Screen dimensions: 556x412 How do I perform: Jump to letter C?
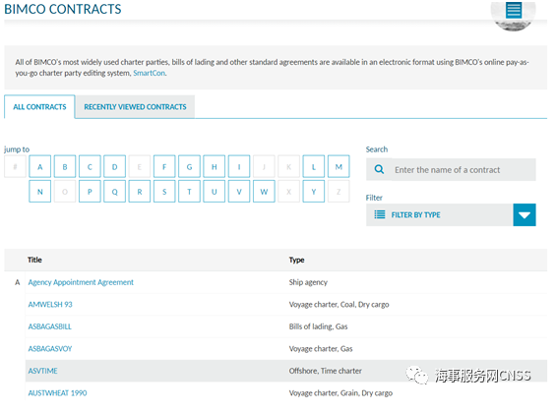point(90,166)
